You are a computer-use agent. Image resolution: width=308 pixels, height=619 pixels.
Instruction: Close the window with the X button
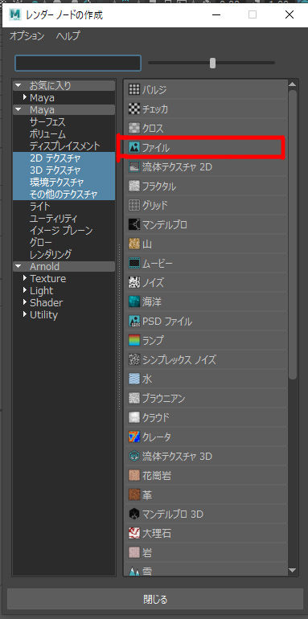click(x=289, y=14)
